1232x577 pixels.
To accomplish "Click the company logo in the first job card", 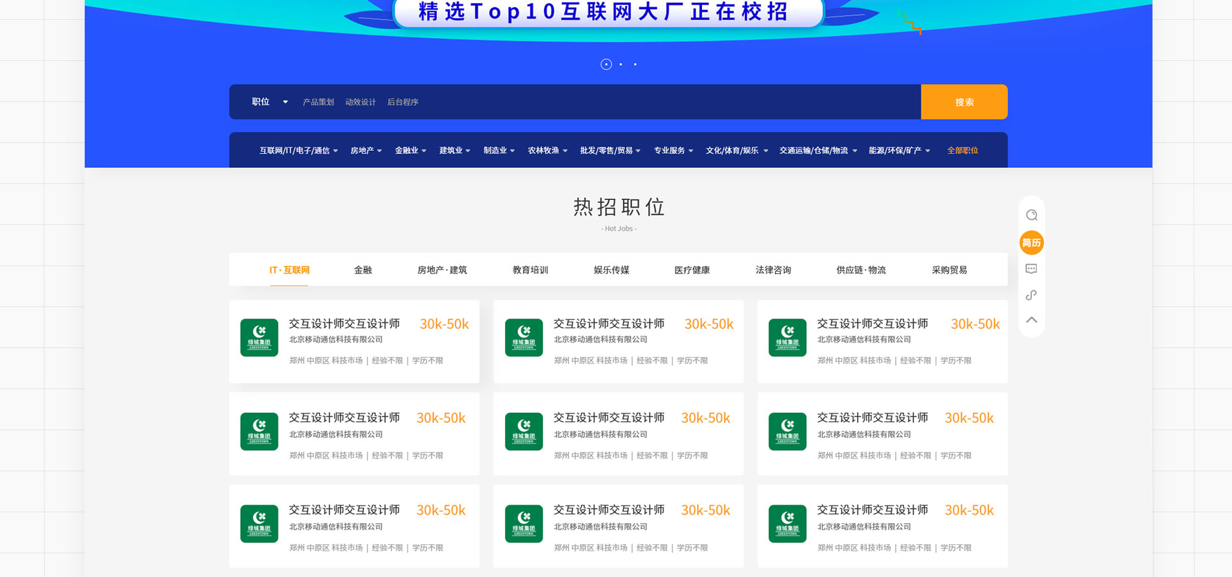I will (x=259, y=338).
